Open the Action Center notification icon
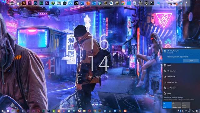200x113 pixels. pos(197,111)
